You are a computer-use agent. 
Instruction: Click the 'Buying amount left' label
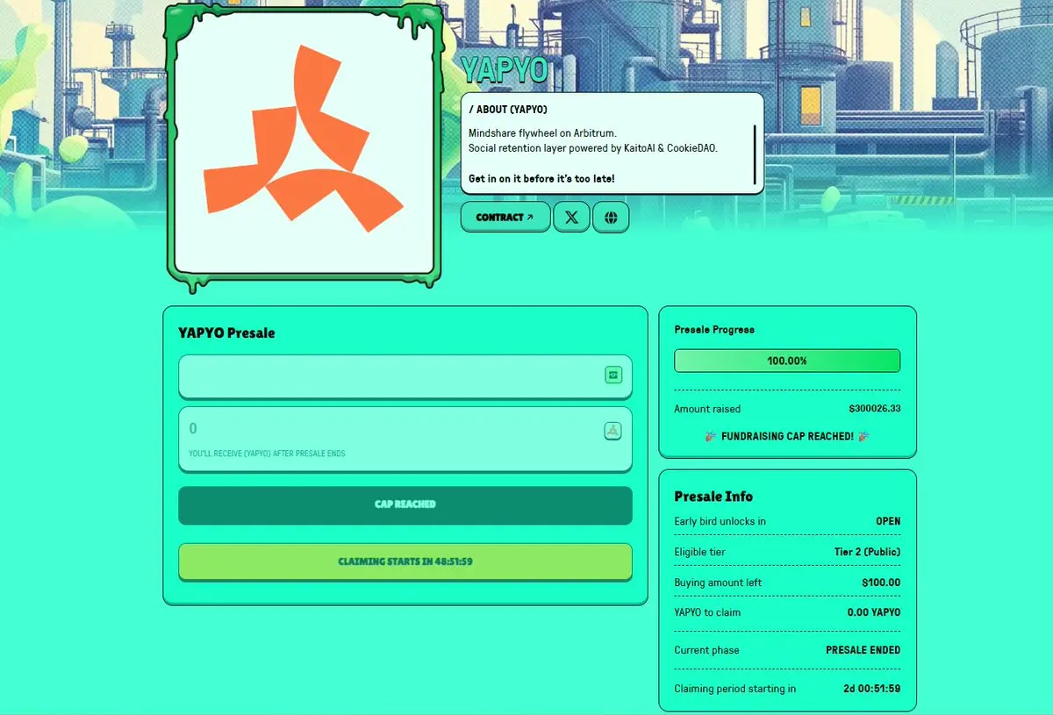pos(718,583)
